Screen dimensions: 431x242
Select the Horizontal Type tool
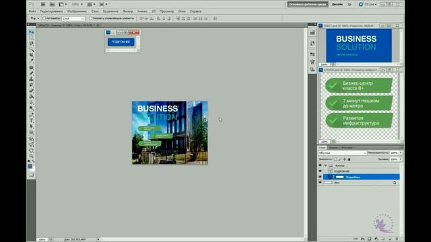32,120
